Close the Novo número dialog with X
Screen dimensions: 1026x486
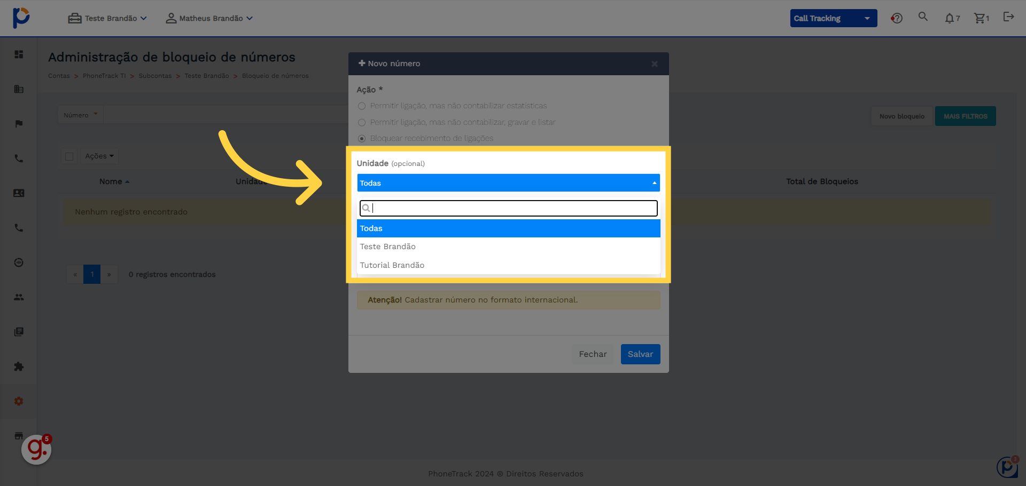click(x=655, y=64)
